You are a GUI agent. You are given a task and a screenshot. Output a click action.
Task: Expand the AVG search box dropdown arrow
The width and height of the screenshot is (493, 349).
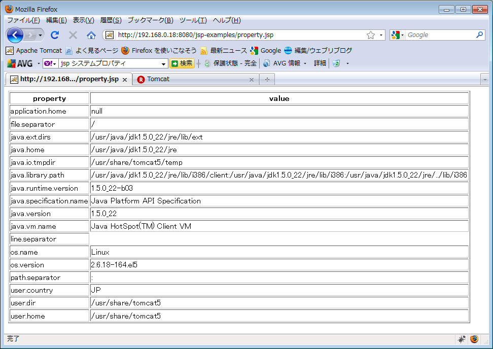[x=163, y=64]
